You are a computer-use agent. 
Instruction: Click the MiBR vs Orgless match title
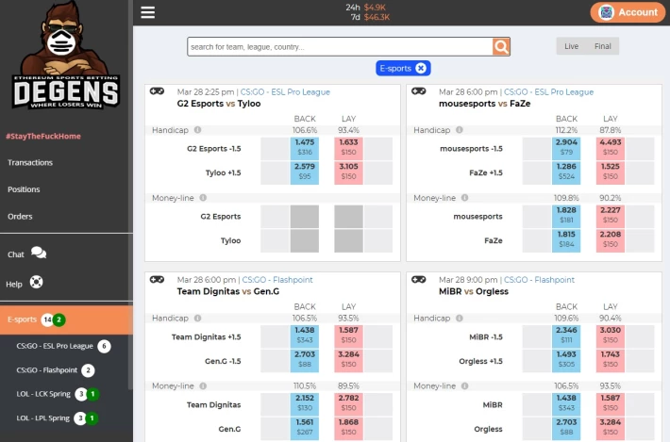(x=474, y=291)
